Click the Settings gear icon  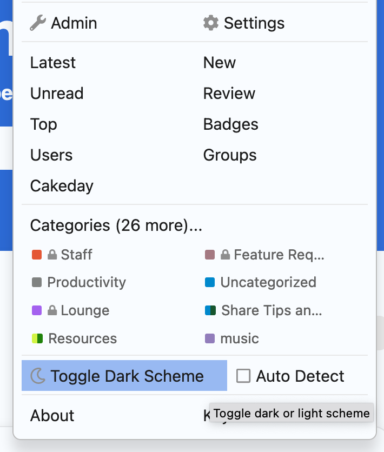tap(211, 23)
